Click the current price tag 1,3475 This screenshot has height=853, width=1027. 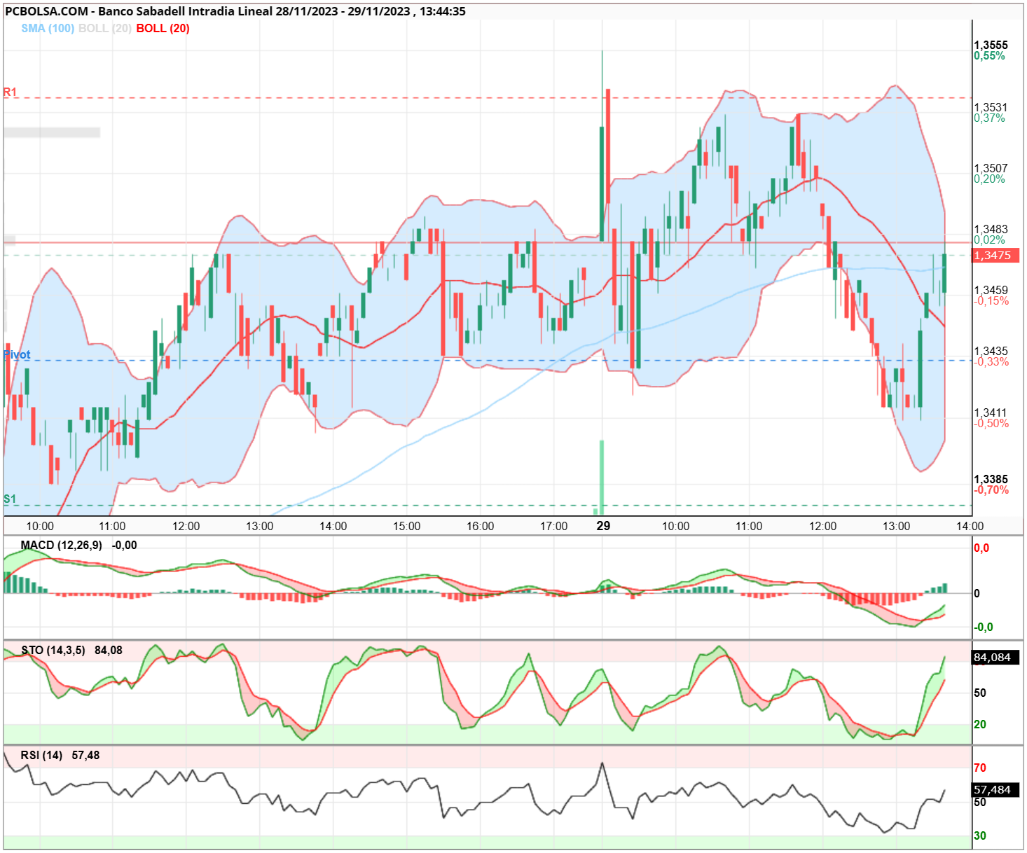tap(995, 256)
